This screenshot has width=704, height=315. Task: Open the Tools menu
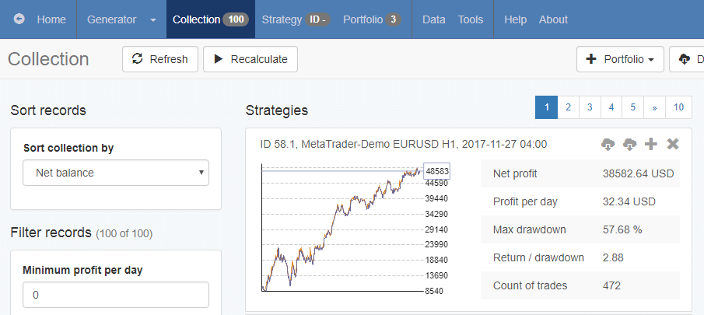pyautogui.click(x=470, y=19)
